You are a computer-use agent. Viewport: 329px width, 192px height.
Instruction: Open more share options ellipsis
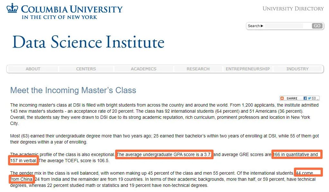point(318,100)
